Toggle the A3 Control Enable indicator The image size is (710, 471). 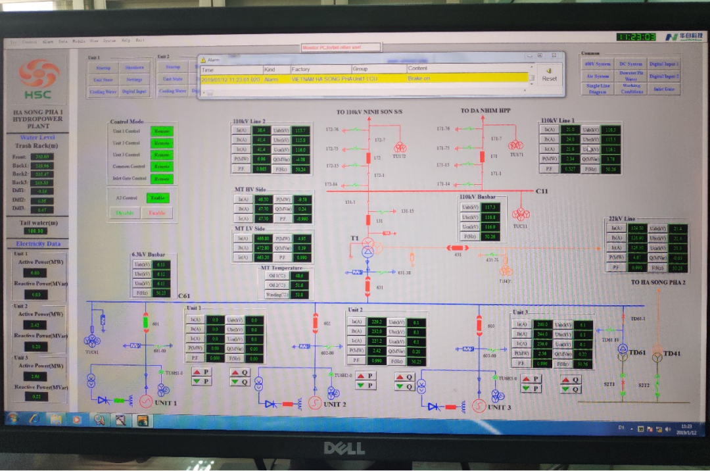158,197
